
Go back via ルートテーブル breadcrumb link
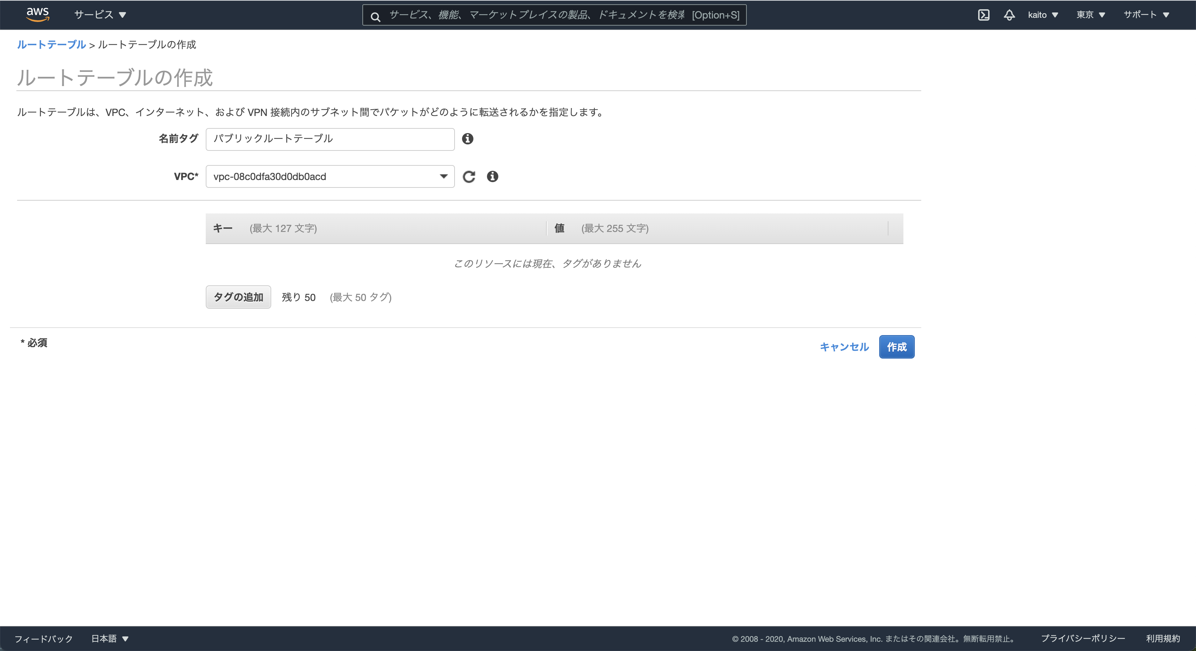tap(51, 44)
